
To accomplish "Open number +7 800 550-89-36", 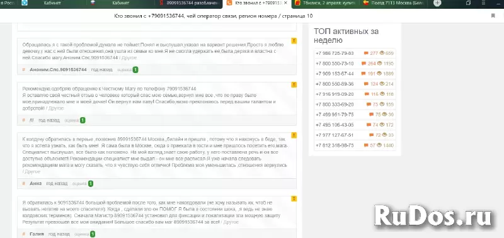I will coord(335,84).
